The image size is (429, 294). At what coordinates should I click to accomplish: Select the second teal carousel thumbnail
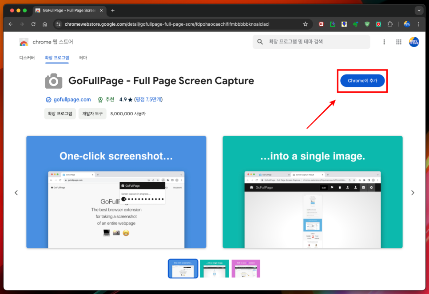[x=214, y=269]
